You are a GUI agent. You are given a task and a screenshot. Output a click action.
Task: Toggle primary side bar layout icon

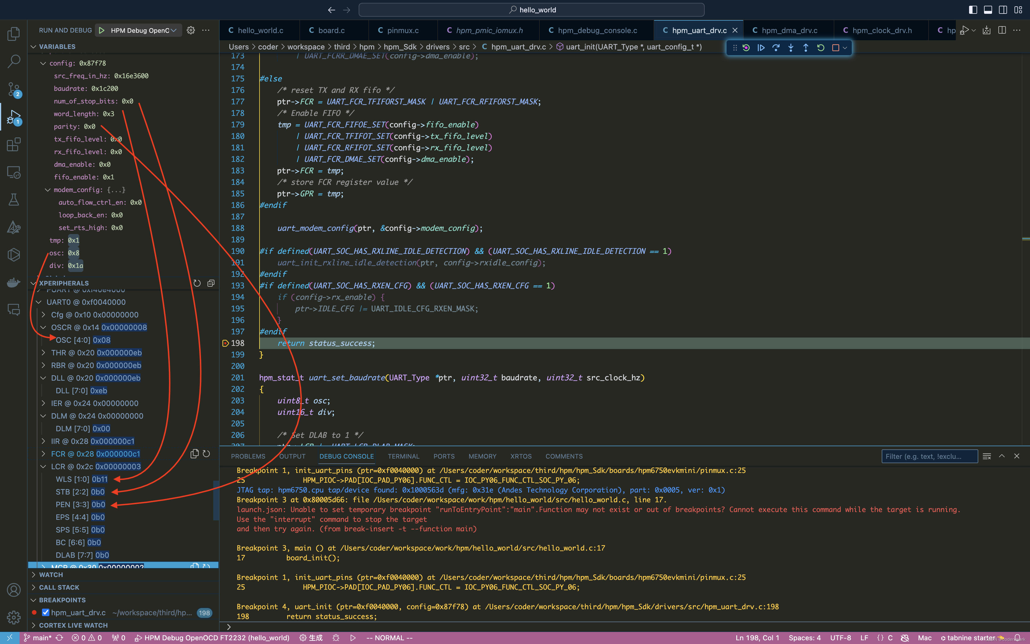point(973,10)
